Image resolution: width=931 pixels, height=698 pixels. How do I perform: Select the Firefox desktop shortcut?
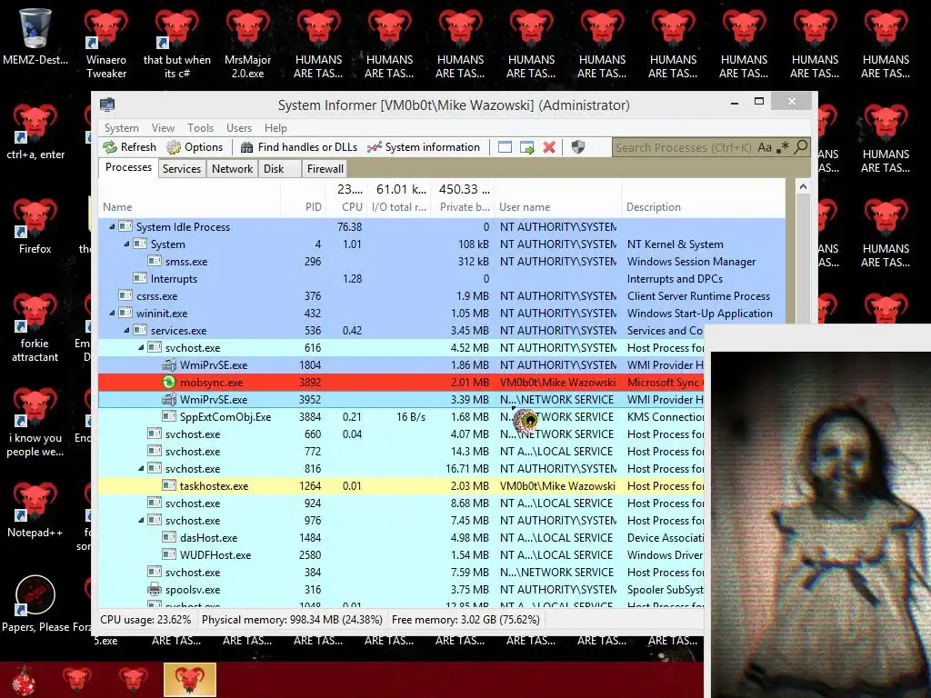pos(35,225)
